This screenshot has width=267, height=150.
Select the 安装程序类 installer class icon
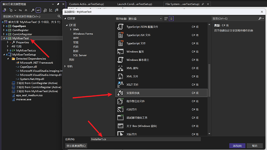120,93
